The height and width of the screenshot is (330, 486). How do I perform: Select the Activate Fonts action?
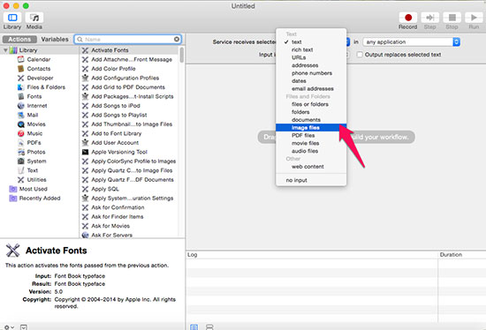coord(129,50)
